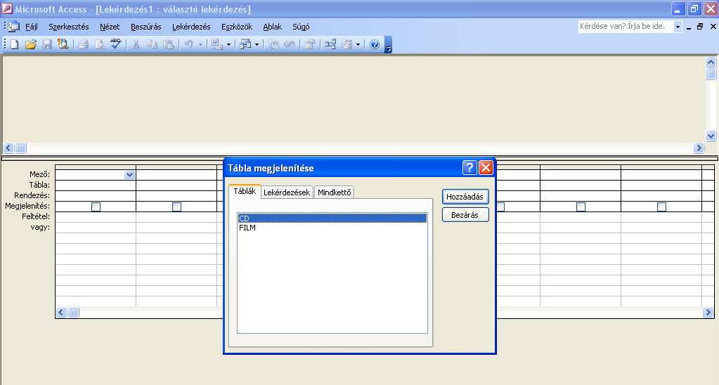Screen dimensions: 719x385
Task: Switch to the Lekérdezések tab
Action: tap(287, 192)
